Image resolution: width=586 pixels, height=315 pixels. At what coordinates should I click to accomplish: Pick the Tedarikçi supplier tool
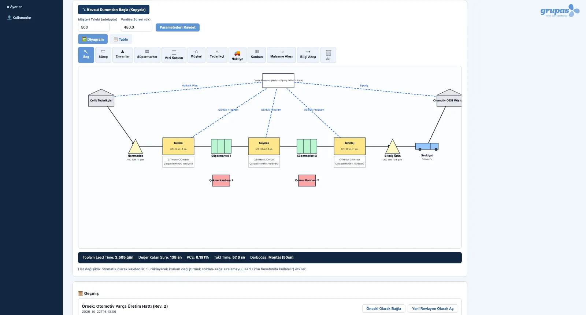pyautogui.click(x=217, y=55)
